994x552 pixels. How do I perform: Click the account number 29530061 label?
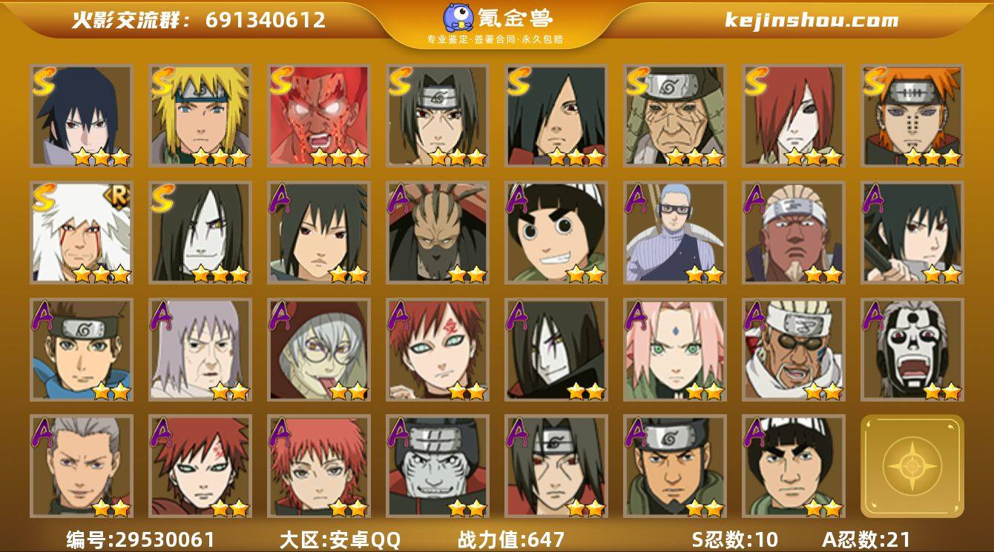(141, 539)
